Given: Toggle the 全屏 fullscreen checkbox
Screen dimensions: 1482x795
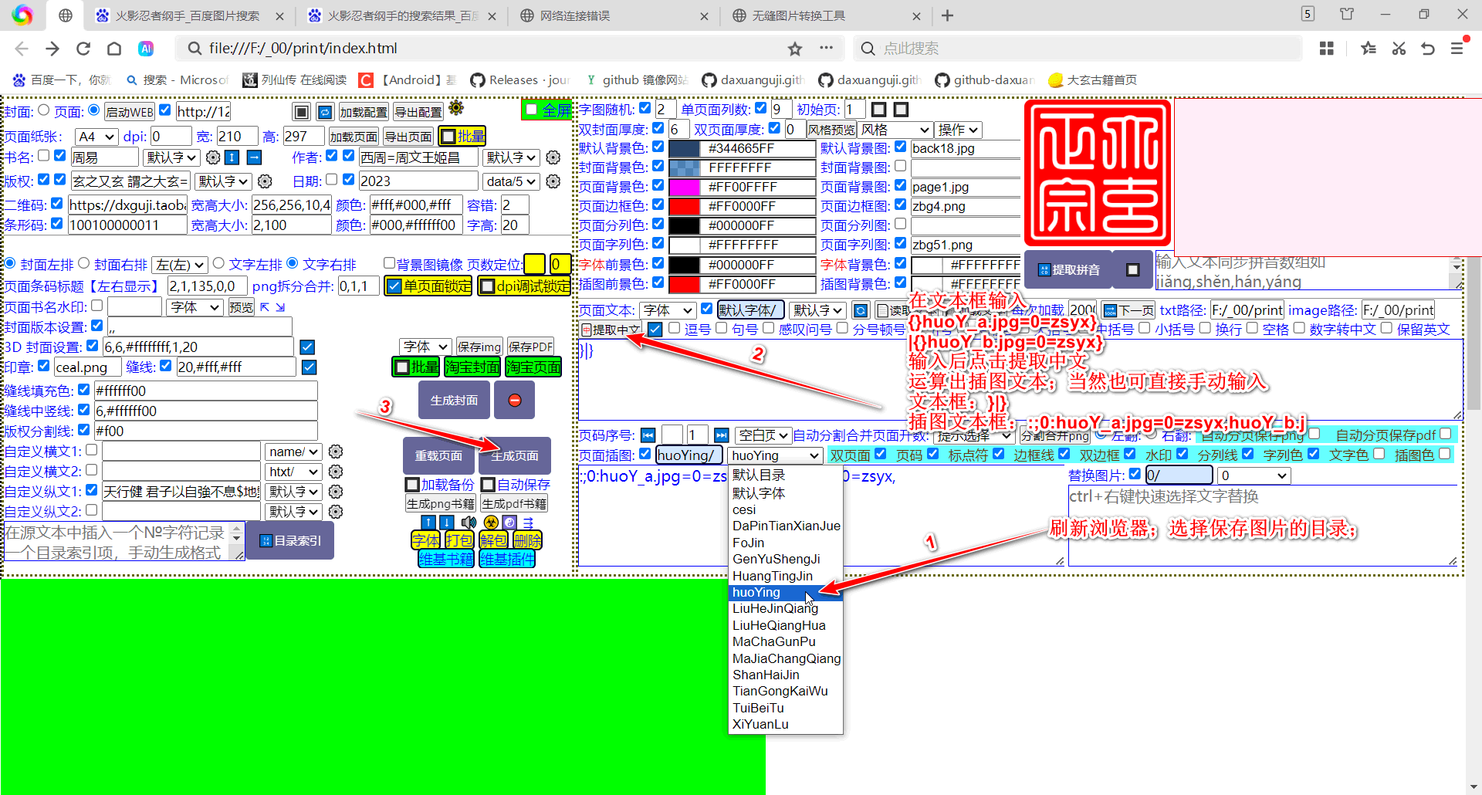Looking at the screenshot, I should click(531, 110).
